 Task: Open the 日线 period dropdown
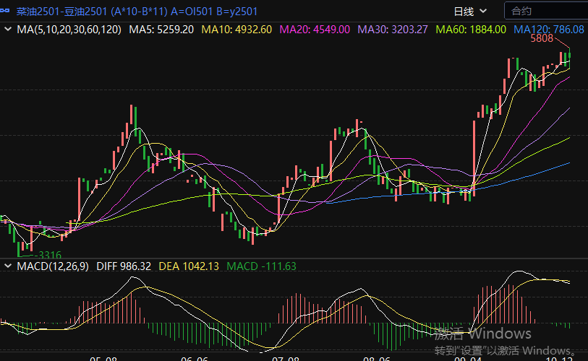point(470,11)
